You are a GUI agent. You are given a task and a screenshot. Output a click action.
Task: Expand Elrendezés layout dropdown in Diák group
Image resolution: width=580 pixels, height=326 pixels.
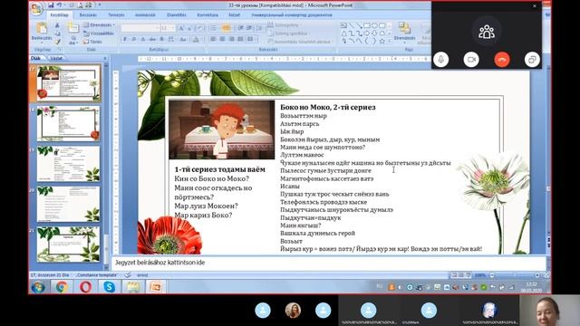click(99, 25)
